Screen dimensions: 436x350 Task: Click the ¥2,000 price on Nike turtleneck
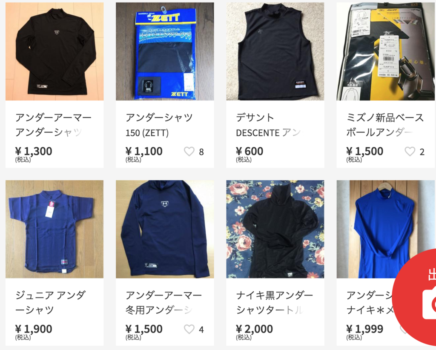tap(254, 329)
